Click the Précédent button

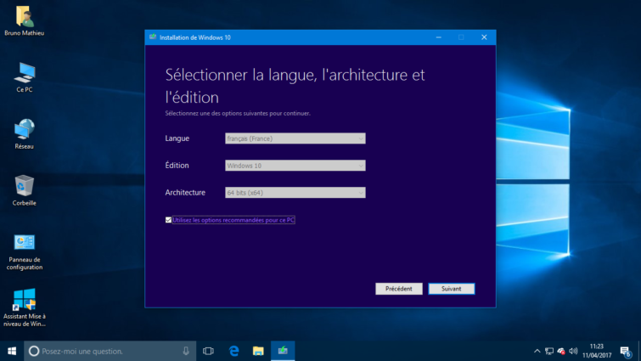tap(398, 289)
